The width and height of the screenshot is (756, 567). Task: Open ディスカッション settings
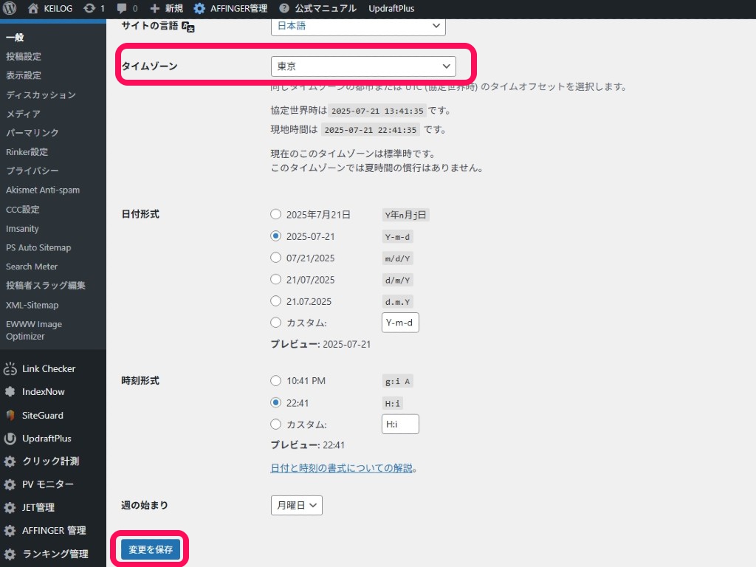click(41, 94)
